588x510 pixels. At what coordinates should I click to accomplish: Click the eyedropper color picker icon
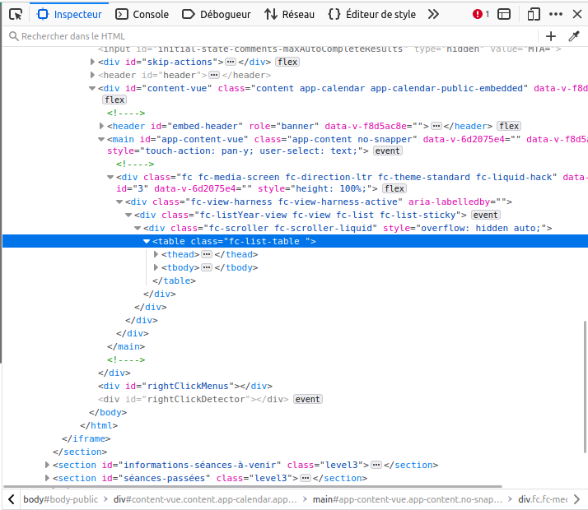[575, 36]
